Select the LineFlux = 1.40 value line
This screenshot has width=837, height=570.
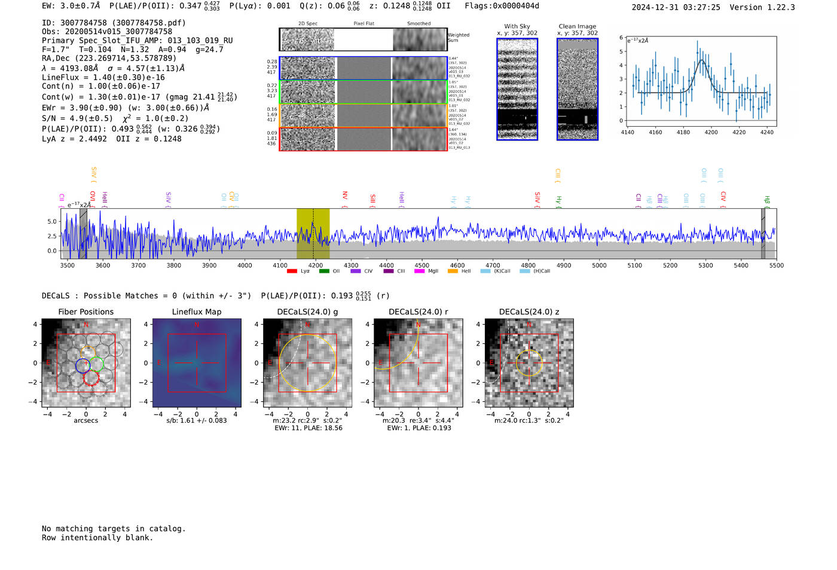coord(103,77)
